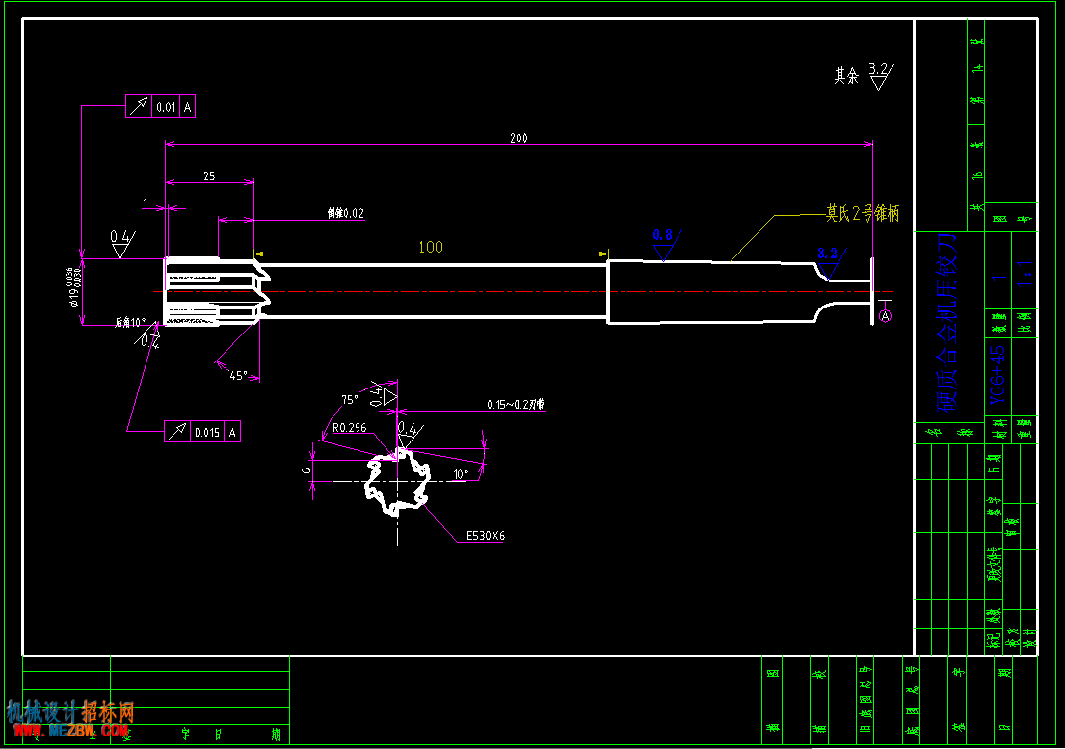
Task: Click the 75° angle label
Action: click(x=350, y=399)
